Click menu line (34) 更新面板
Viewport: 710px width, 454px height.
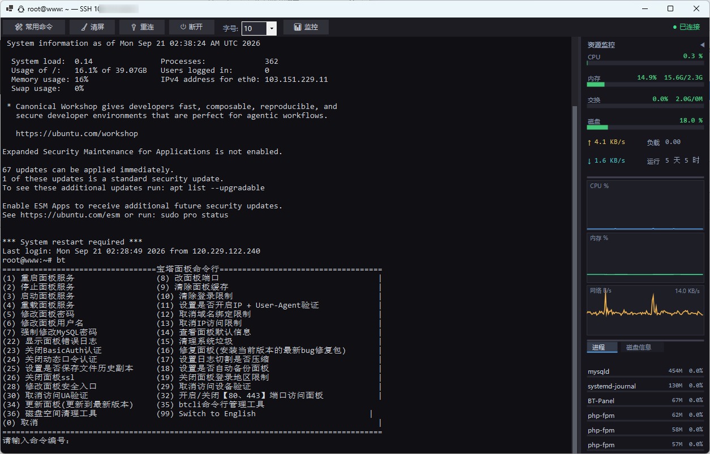click(x=68, y=405)
